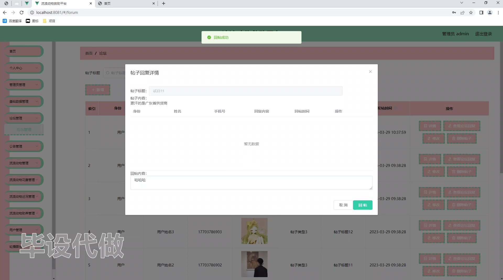Screen dimensions: 503x280
Task: Click the 回帖成功 success notification
Action: (x=251, y=37)
